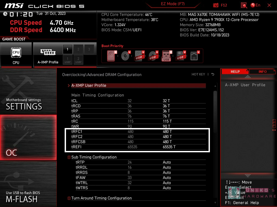This screenshot has height=207, width=277.
Task: Open tRTP Auto setting
Action: tap(167, 162)
